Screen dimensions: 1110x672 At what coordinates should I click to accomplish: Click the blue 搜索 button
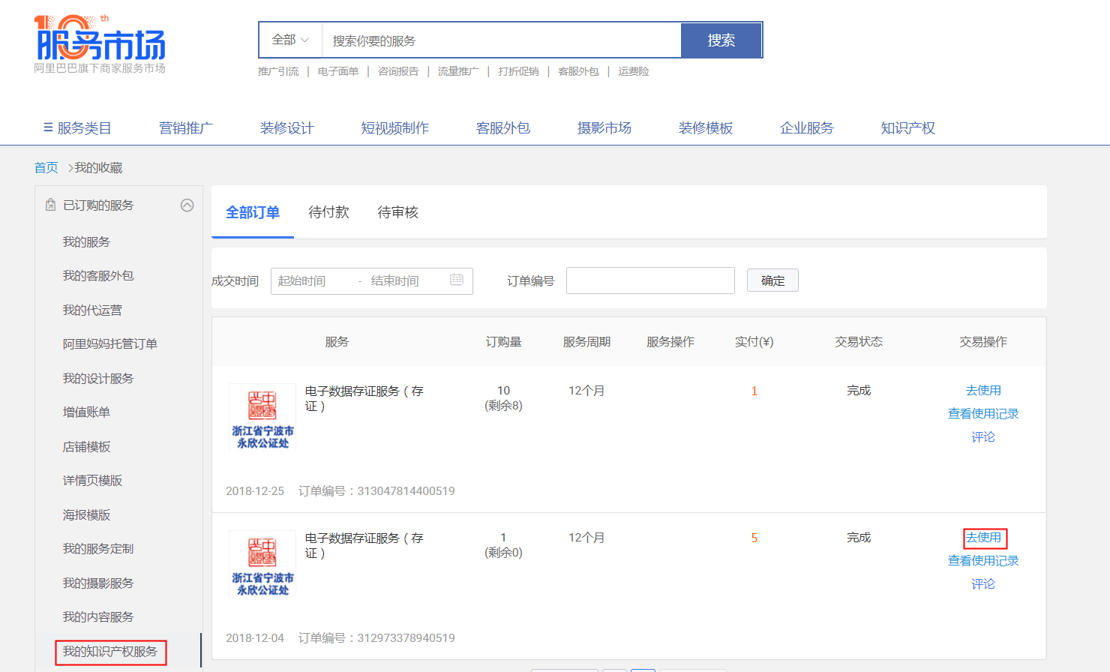coord(721,40)
